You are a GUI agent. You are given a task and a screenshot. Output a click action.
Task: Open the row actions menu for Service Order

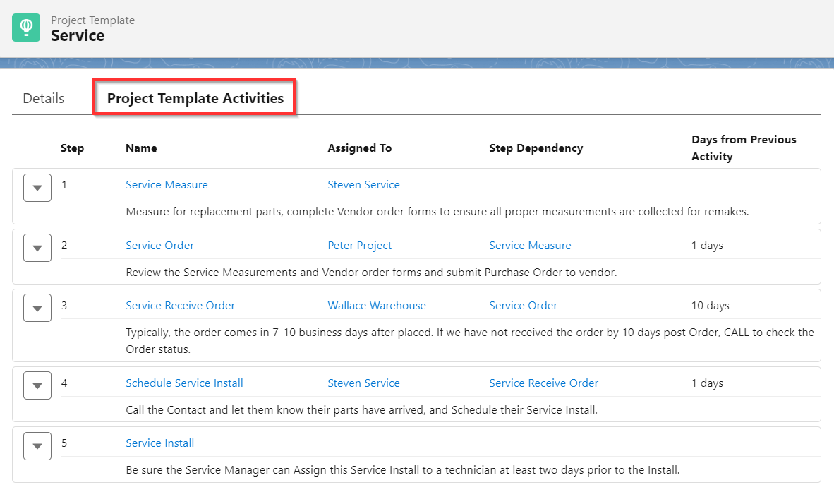tap(37, 247)
